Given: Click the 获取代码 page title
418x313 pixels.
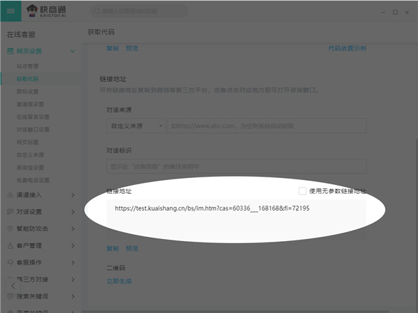Looking at the screenshot, I should point(101,32).
